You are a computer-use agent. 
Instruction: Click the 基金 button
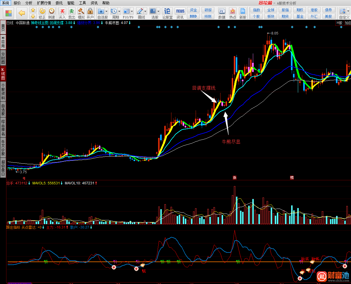300,16
